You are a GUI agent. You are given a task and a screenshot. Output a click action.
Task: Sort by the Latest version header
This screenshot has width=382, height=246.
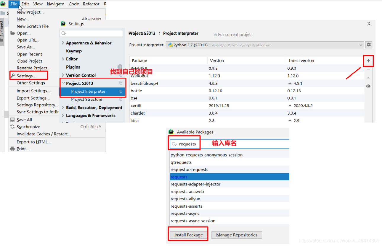[325, 61]
